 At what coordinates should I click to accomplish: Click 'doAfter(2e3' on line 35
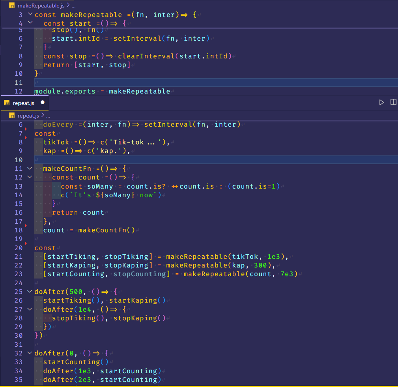pyautogui.click(x=67, y=380)
